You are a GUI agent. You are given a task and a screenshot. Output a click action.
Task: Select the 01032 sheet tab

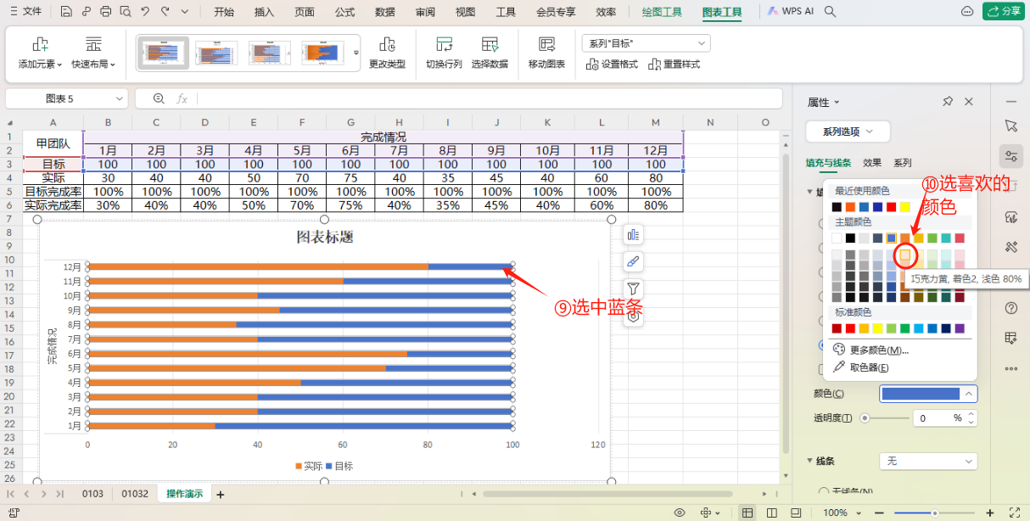coord(135,494)
